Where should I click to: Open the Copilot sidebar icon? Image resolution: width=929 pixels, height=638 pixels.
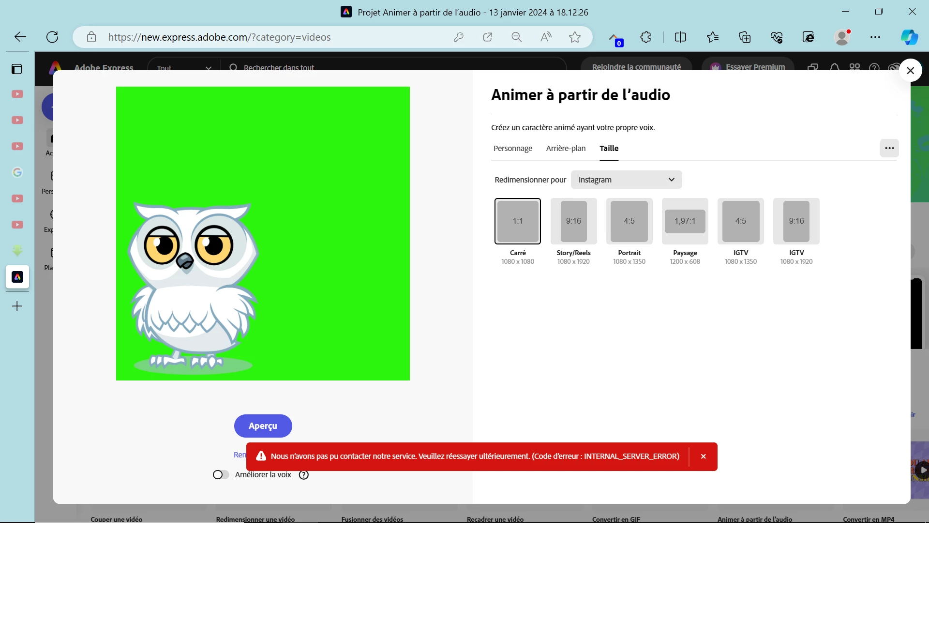pos(909,37)
